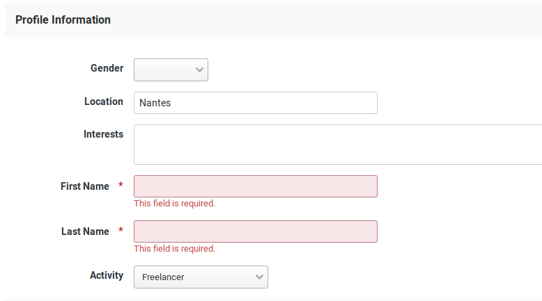Click the Gender dropdown chevron arrow
Image resolution: width=542 pixels, height=301 pixels.
pyautogui.click(x=199, y=70)
